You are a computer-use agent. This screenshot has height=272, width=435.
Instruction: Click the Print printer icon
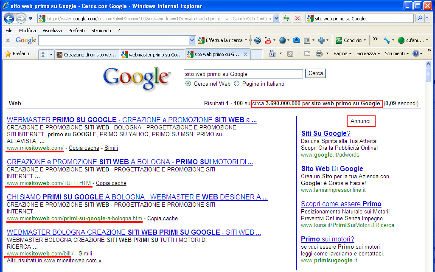click(319, 53)
